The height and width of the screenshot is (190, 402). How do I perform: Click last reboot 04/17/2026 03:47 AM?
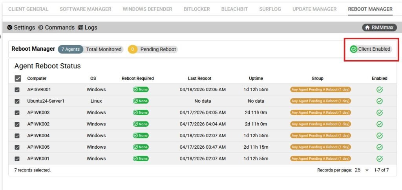(x=203, y=147)
